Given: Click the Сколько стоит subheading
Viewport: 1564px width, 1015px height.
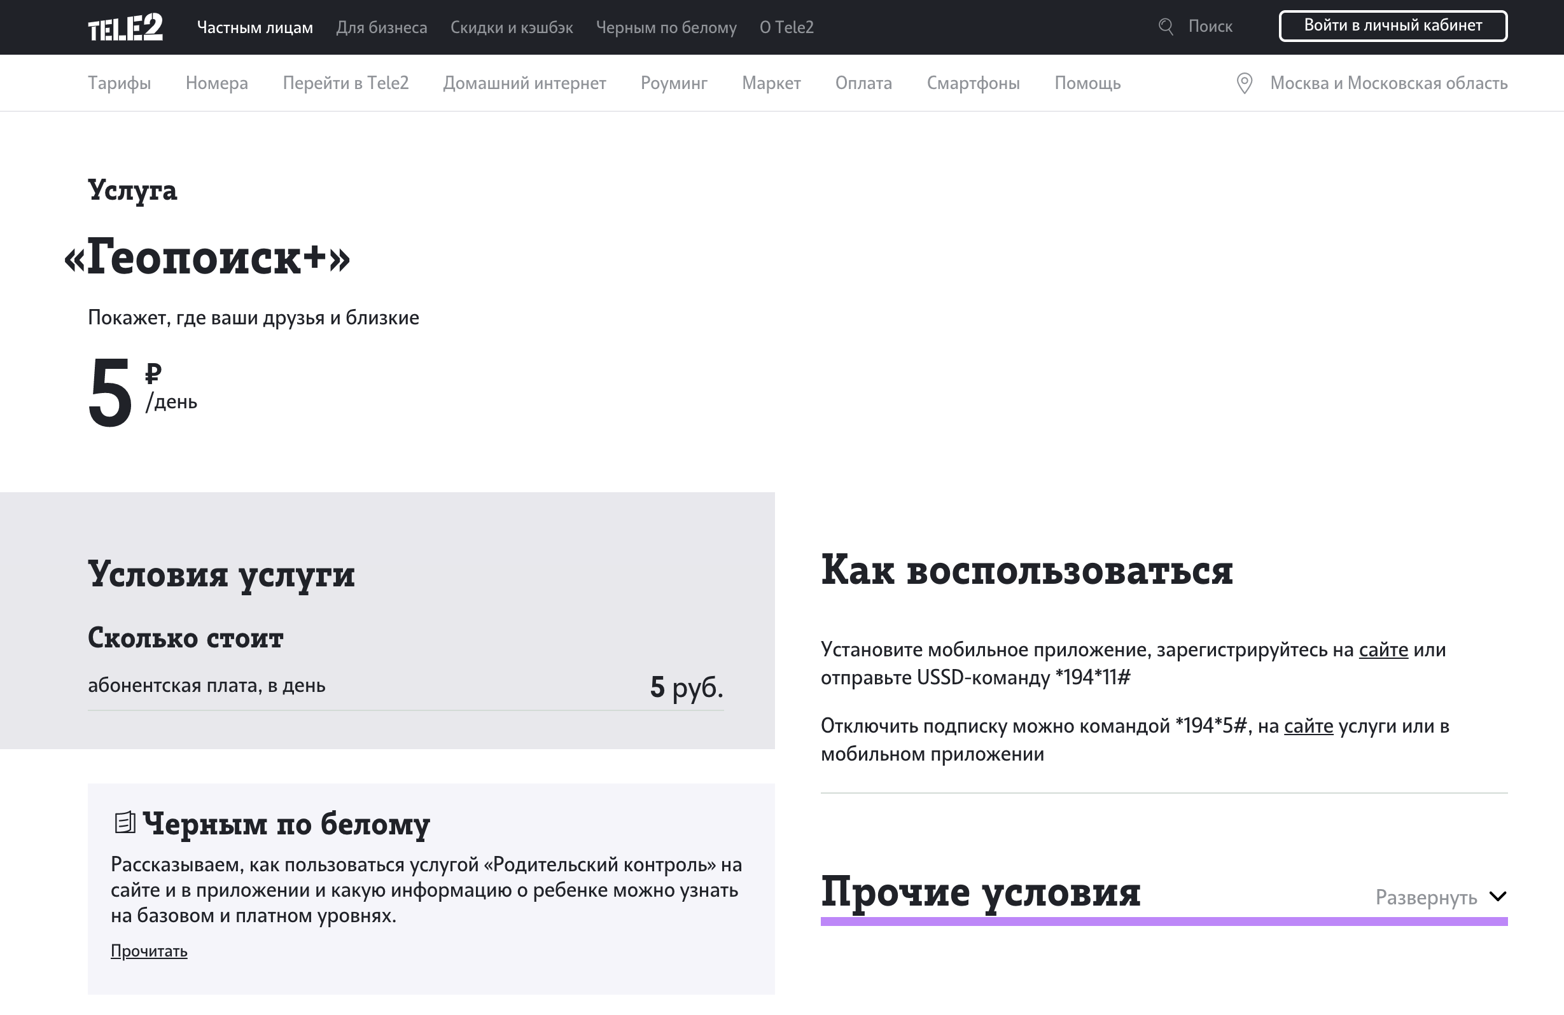Looking at the screenshot, I should pos(185,638).
